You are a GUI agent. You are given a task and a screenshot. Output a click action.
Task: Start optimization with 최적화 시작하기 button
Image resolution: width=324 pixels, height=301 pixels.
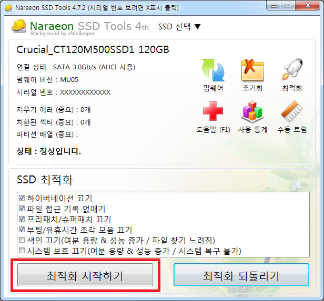coord(85,275)
